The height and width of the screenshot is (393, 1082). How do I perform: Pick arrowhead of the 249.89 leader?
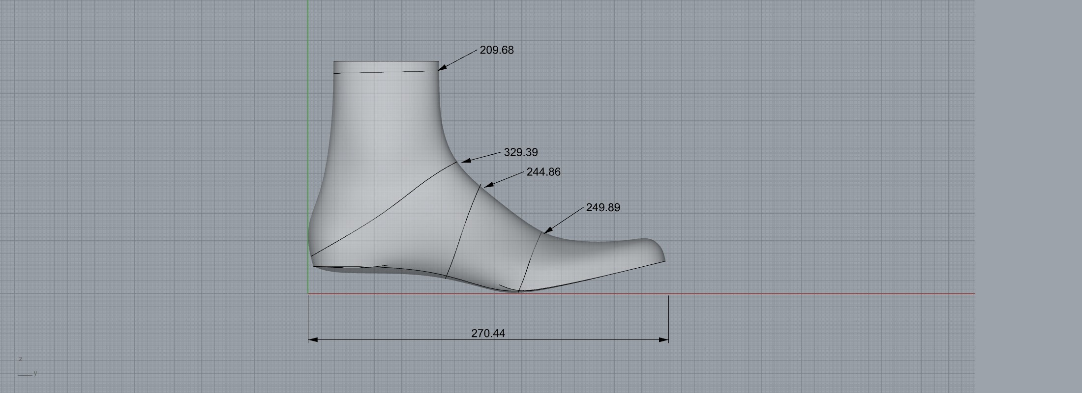(x=547, y=230)
